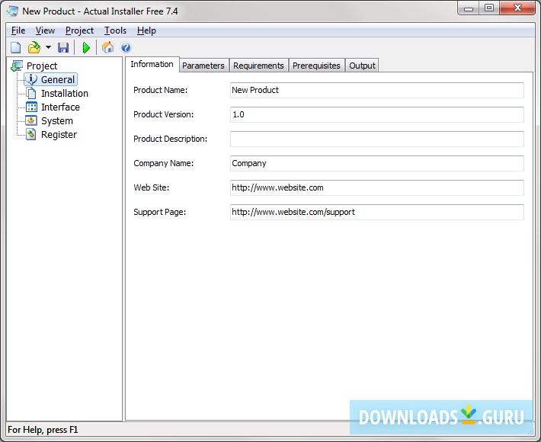Focus the Web Site input field
Image resolution: width=541 pixels, height=442 pixels.
[376, 187]
